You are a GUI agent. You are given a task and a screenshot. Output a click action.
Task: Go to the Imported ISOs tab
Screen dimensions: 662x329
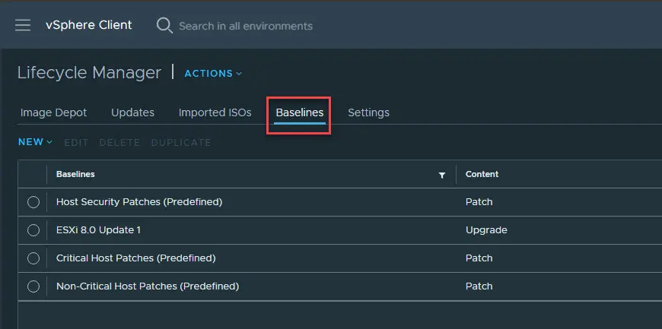215,112
